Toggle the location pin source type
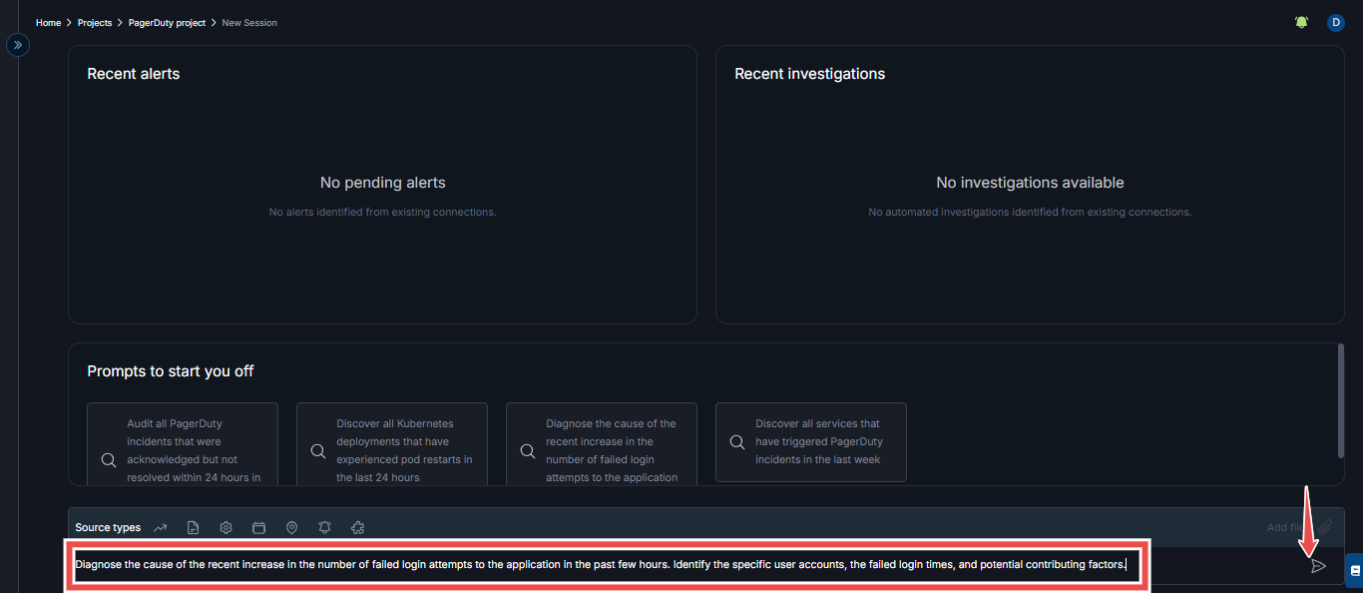1363x593 pixels. pyautogui.click(x=292, y=527)
